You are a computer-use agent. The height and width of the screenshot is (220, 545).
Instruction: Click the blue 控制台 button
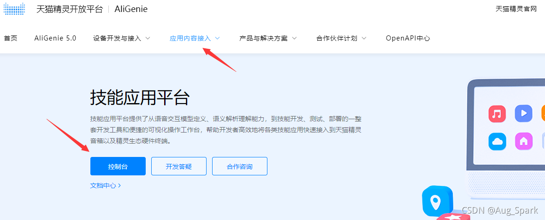pos(118,166)
